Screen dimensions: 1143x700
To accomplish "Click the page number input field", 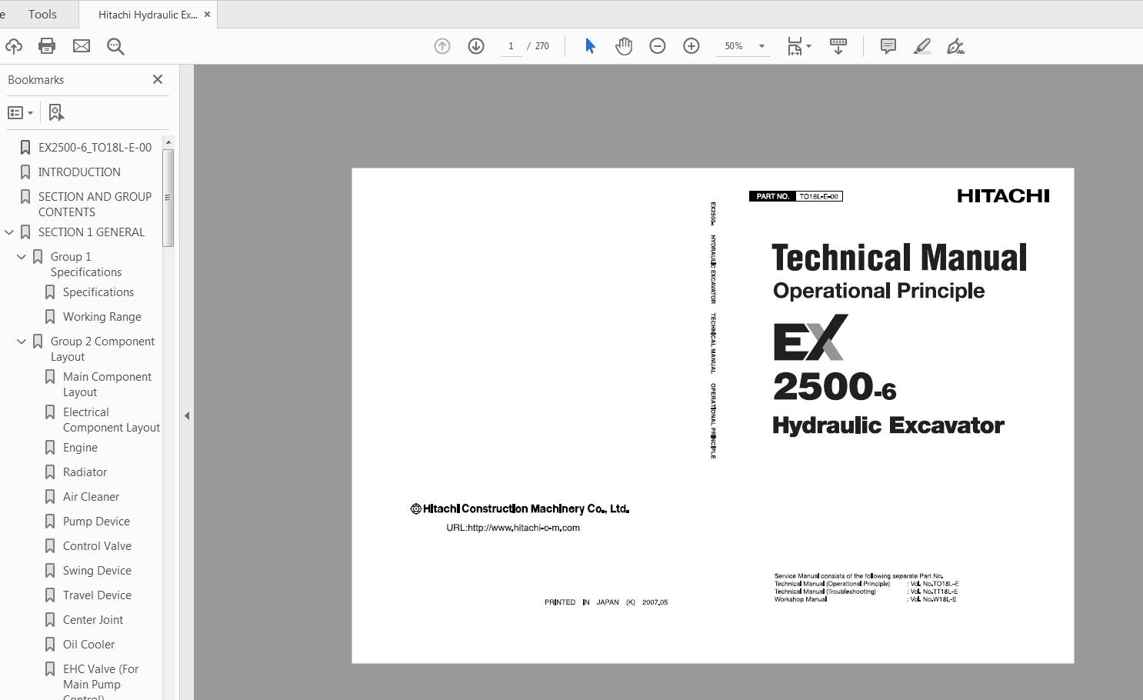I will [x=511, y=46].
